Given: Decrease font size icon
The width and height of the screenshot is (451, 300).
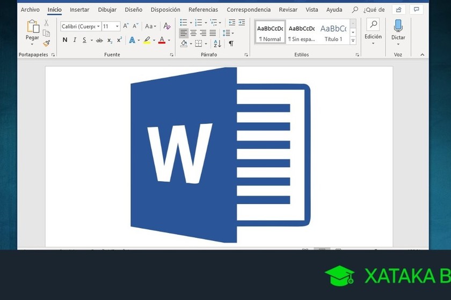Looking at the screenshot, I should tap(135, 26).
